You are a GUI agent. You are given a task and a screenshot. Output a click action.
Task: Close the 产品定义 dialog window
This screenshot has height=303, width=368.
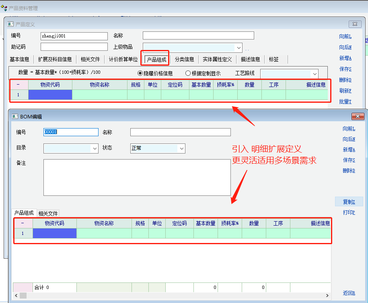(355, 24)
